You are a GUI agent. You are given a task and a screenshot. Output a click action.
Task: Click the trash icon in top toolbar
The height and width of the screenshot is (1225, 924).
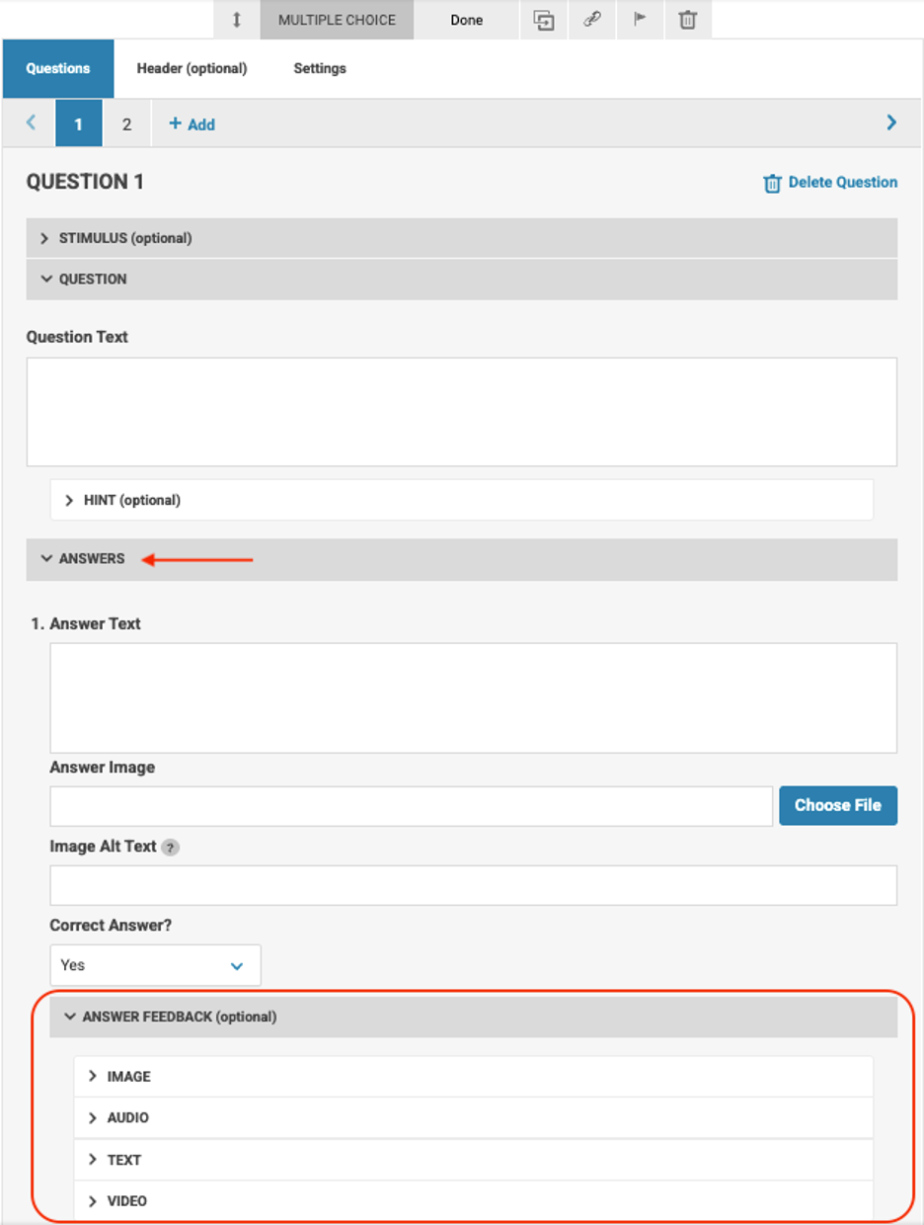coord(688,20)
